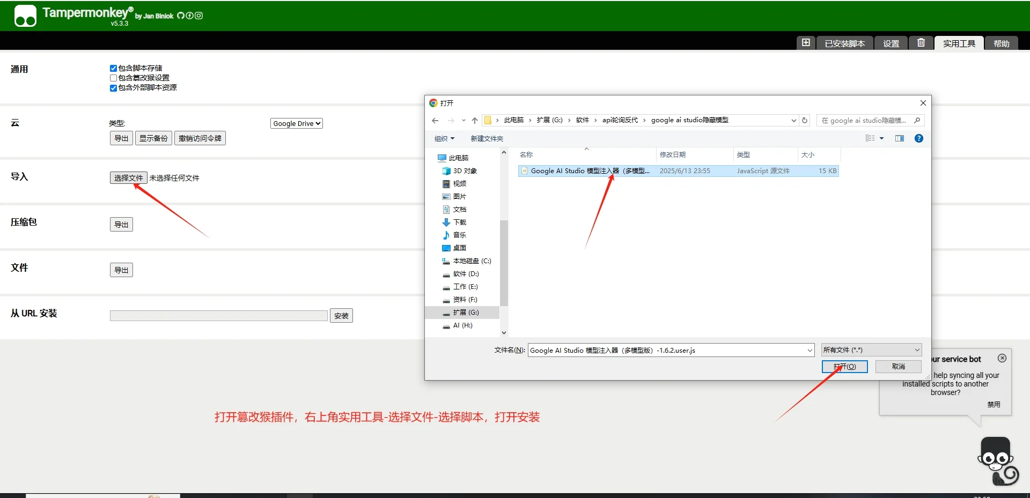Open the Google Drive cloud type dropdown

click(x=297, y=123)
